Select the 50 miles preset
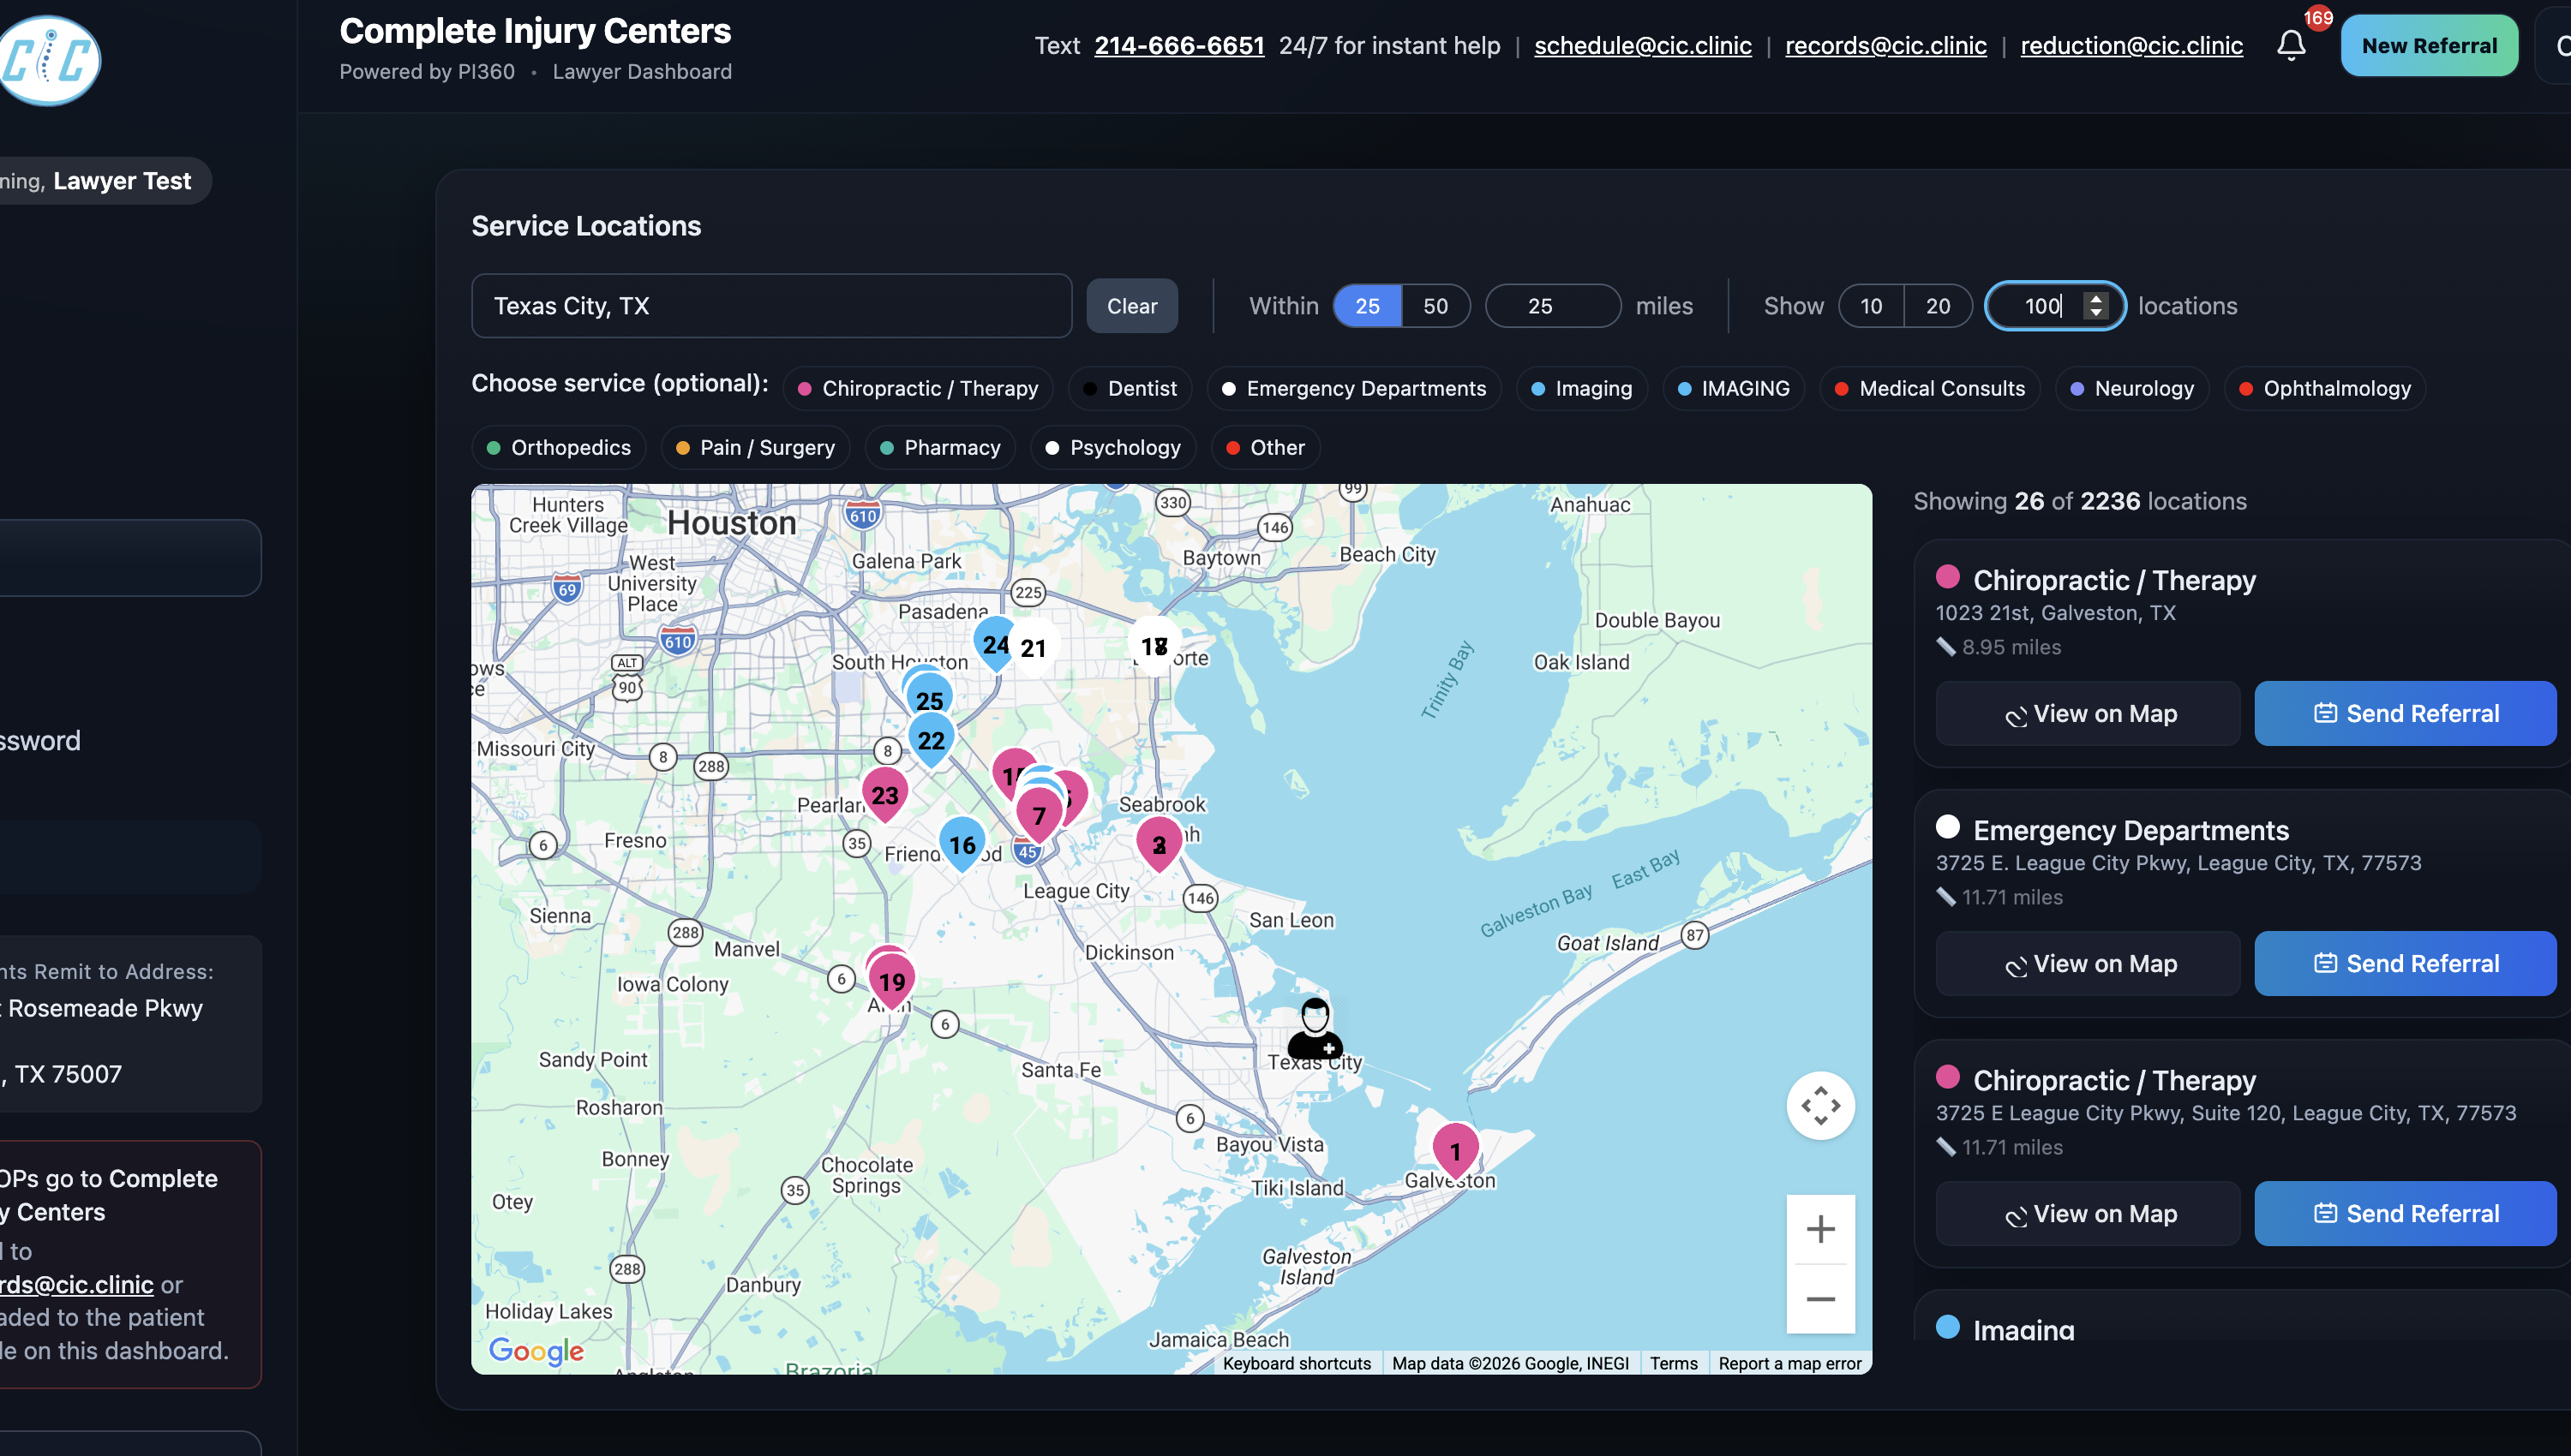 pos(1435,305)
